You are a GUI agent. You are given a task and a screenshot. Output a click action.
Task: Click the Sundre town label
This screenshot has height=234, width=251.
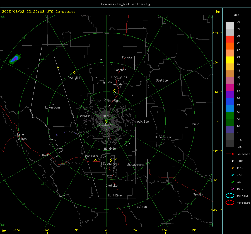tap(85, 115)
